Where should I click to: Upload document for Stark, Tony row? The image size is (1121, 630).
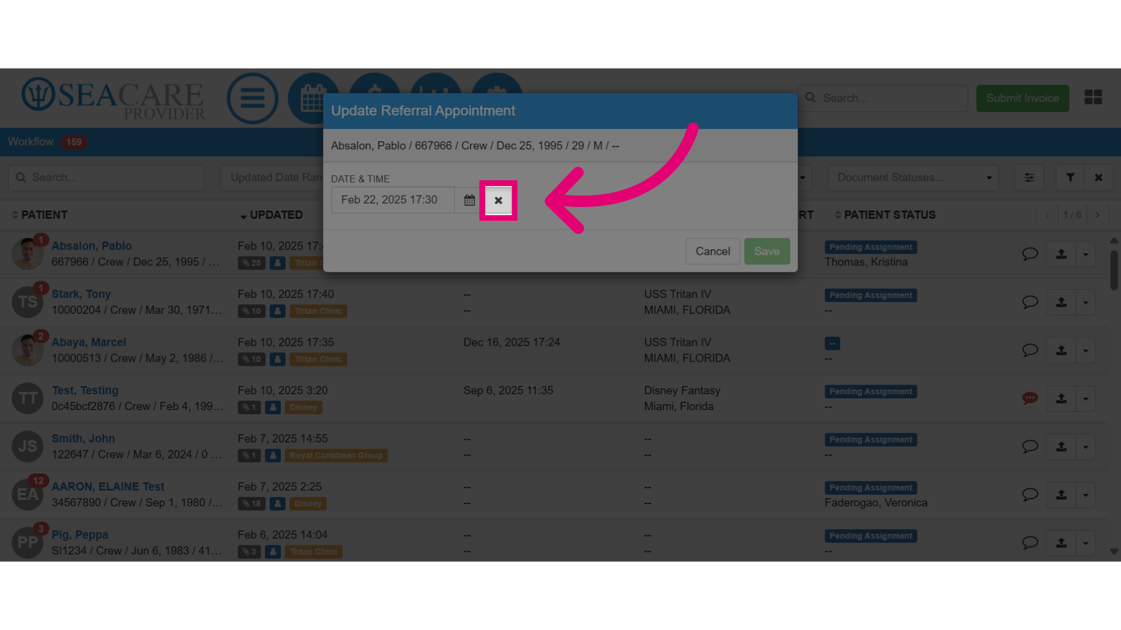coord(1061,302)
